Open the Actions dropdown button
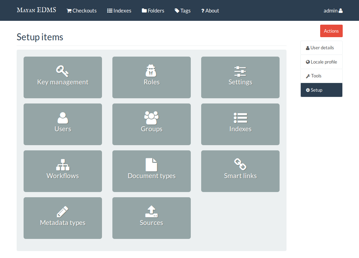The height and width of the screenshot is (258, 359). [x=331, y=31]
